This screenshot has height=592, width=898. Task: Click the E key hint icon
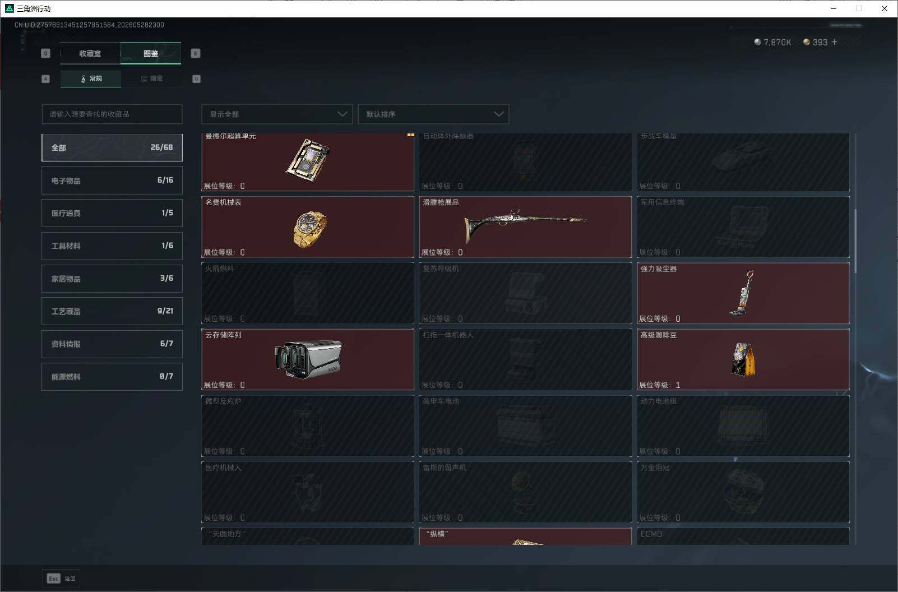(196, 53)
